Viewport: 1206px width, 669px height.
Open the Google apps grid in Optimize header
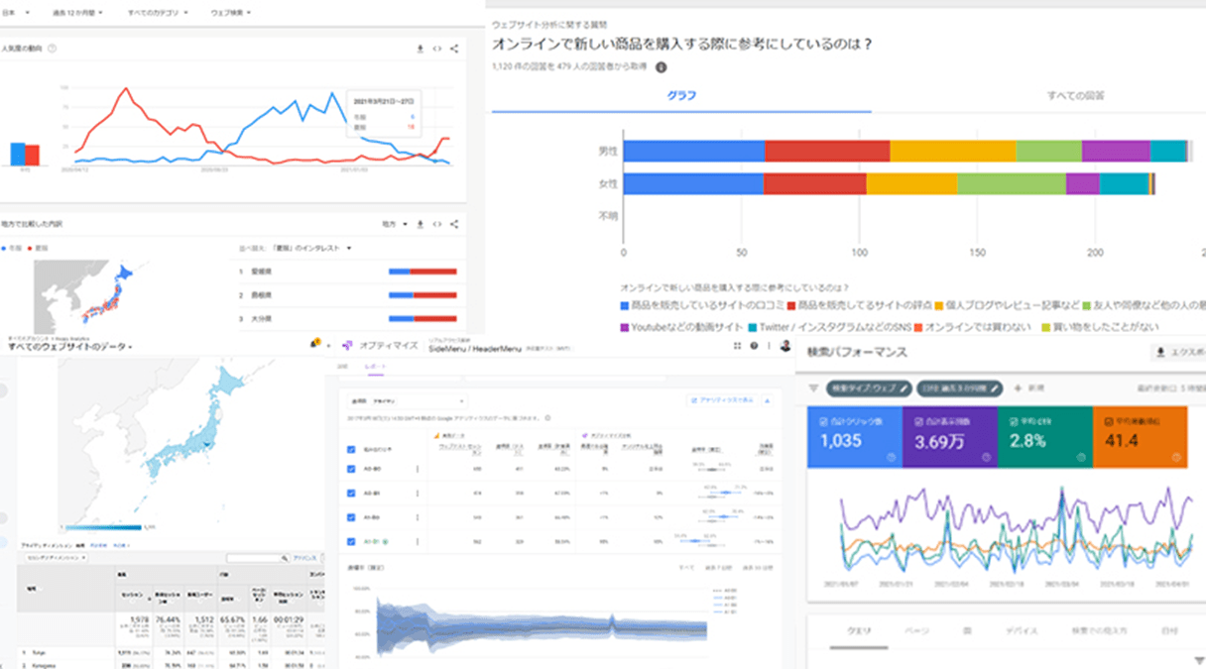click(739, 347)
